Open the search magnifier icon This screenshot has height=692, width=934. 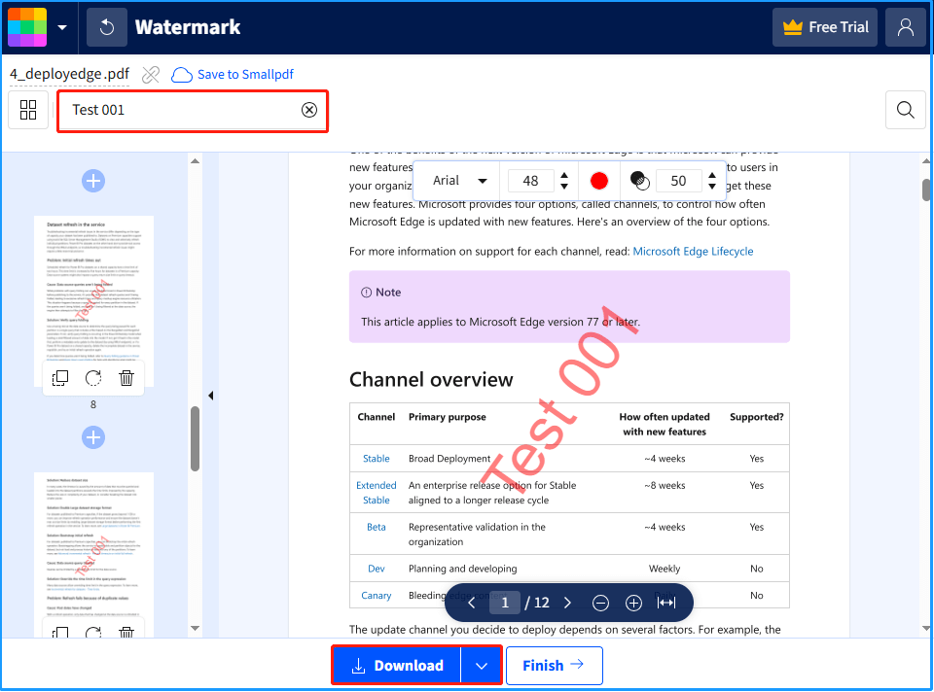click(906, 110)
